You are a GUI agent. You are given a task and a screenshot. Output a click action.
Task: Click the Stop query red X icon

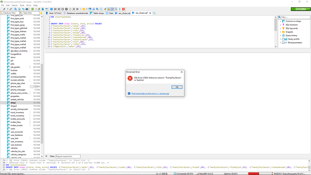[x=123, y=9]
